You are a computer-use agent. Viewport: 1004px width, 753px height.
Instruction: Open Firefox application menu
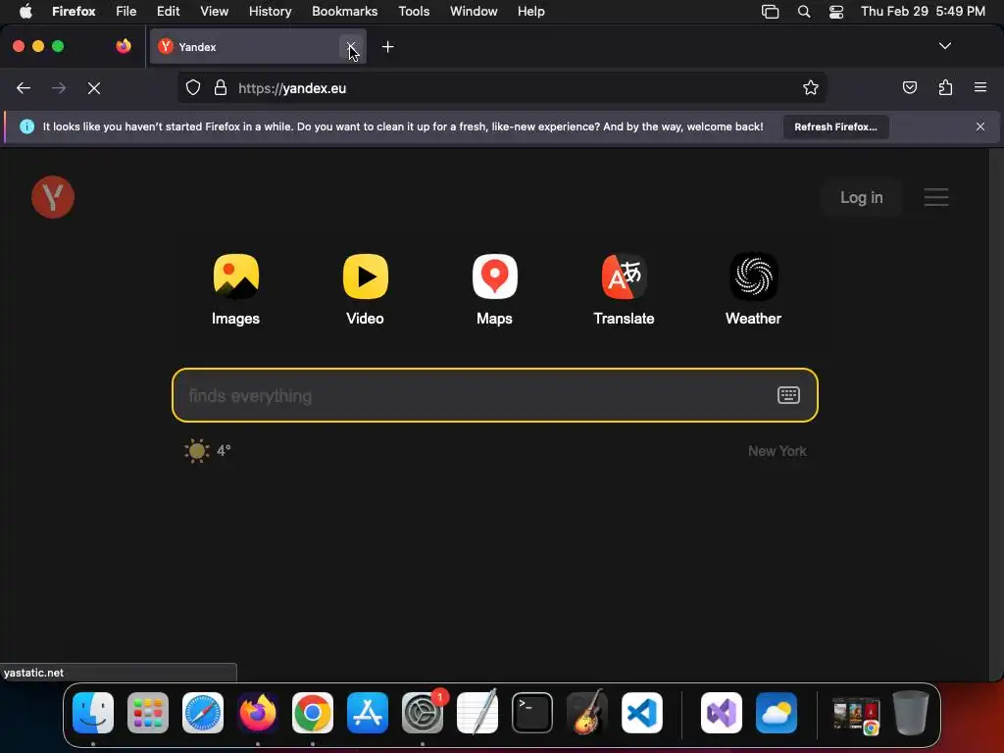[x=980, y=87]
